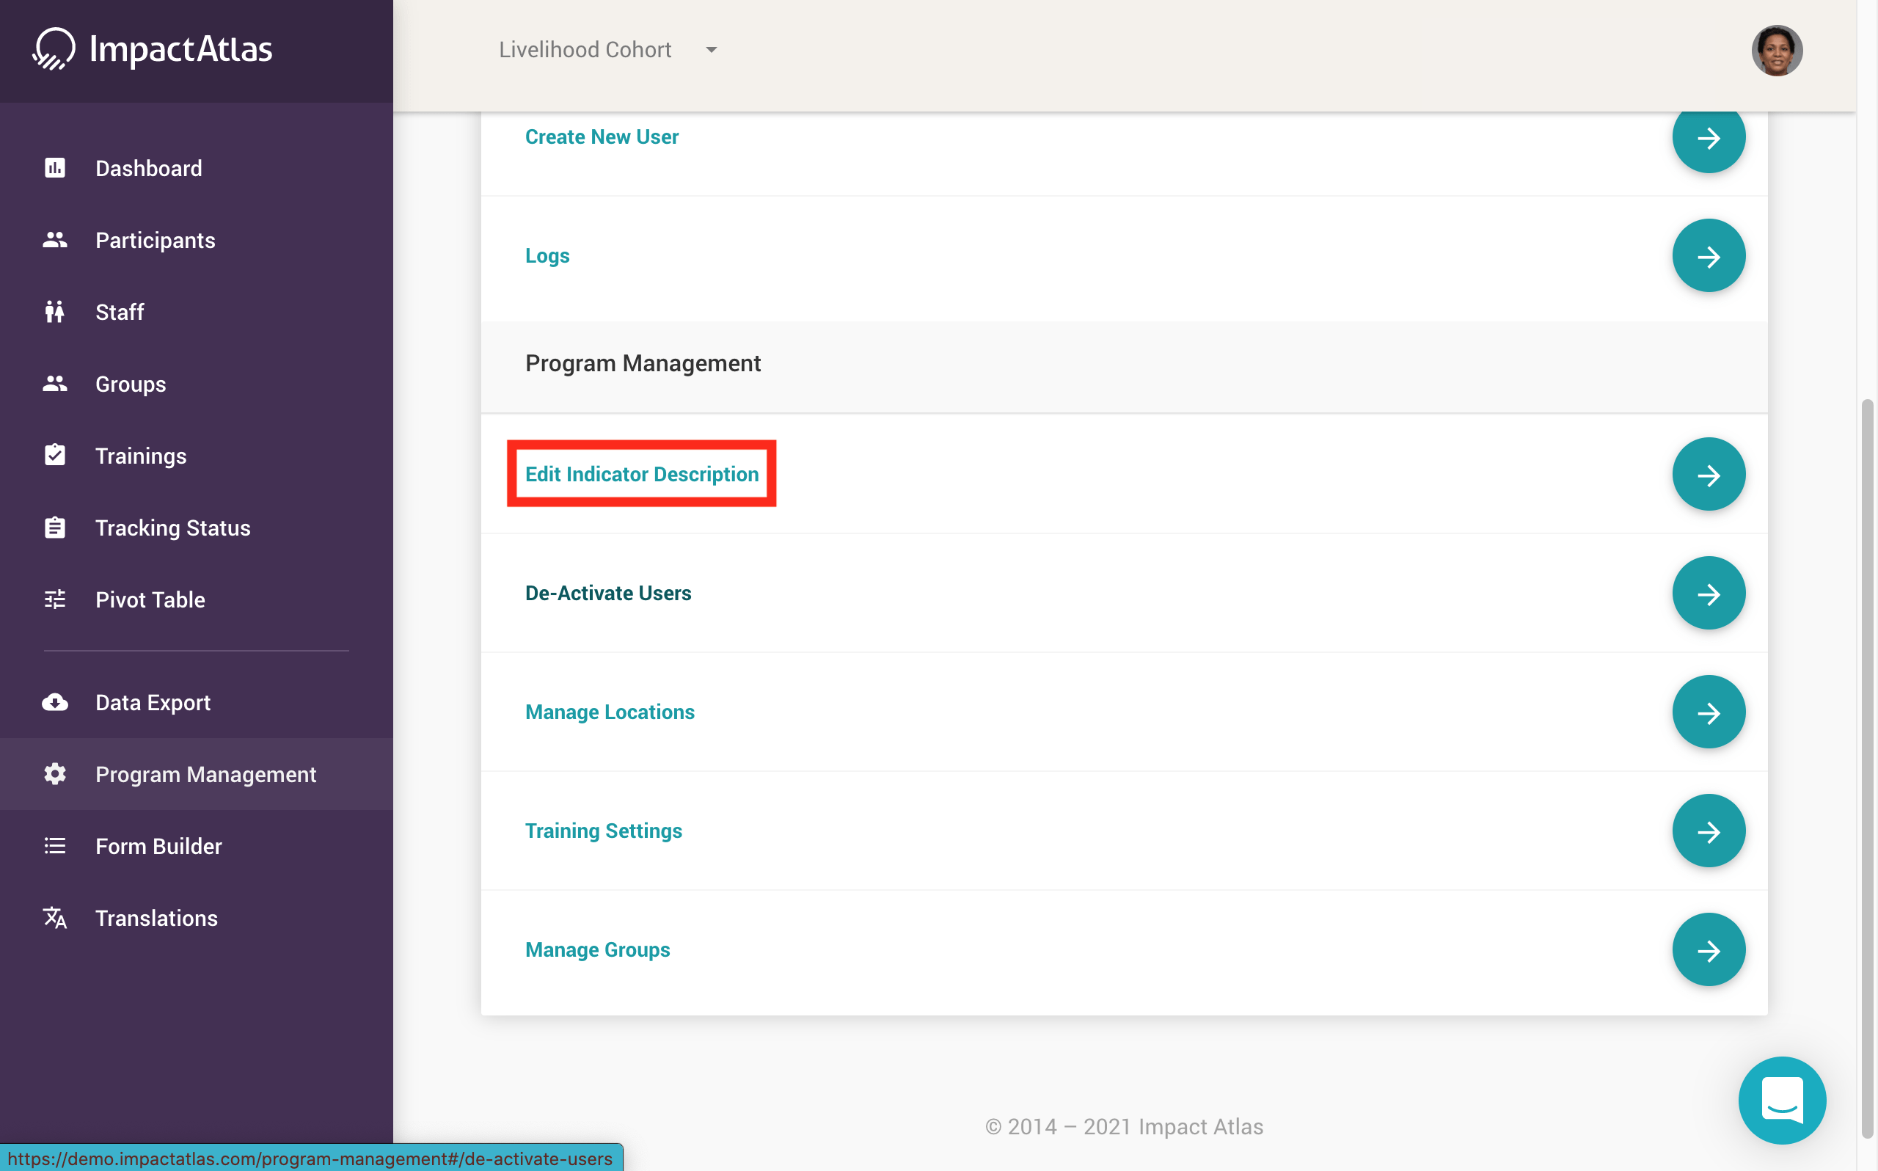This screenshot has height=1171, width=1878.
Task: Open the Edit Indicator Description link
Action: click(x=641, y=474)
